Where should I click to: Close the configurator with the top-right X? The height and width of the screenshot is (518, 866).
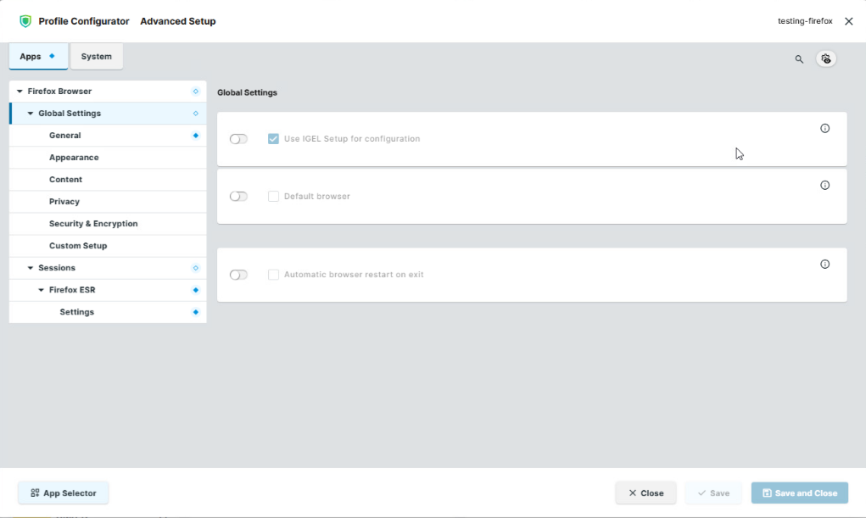[x=849, y=21]
